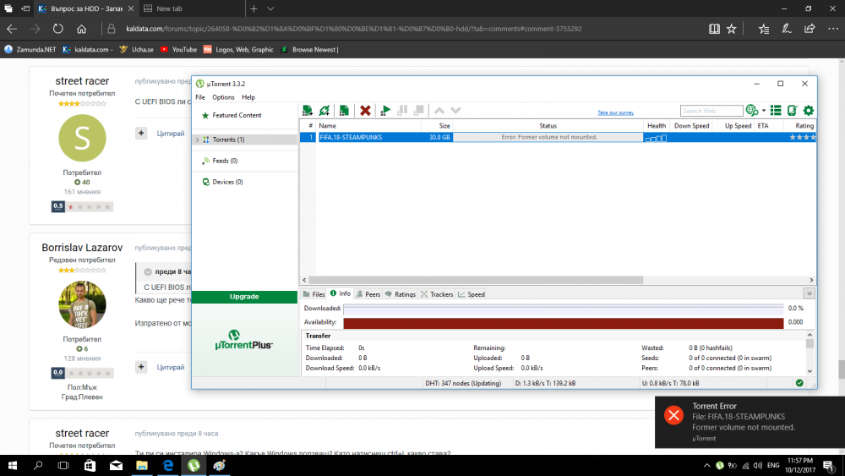Image resolution: width=845 pixels, height=476 pixels.
Task: Open uTorrent Help menu
Action: click(x=248, y=97)
